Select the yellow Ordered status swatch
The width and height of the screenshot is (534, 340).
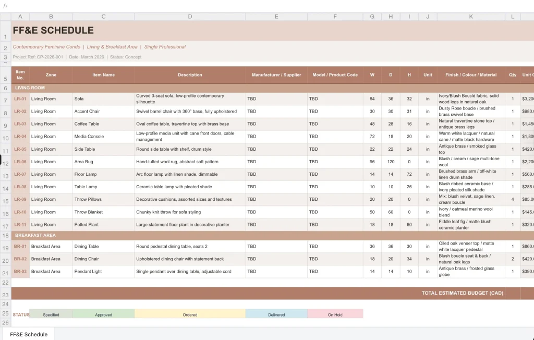pyautogui.click(x=190, y=314)
